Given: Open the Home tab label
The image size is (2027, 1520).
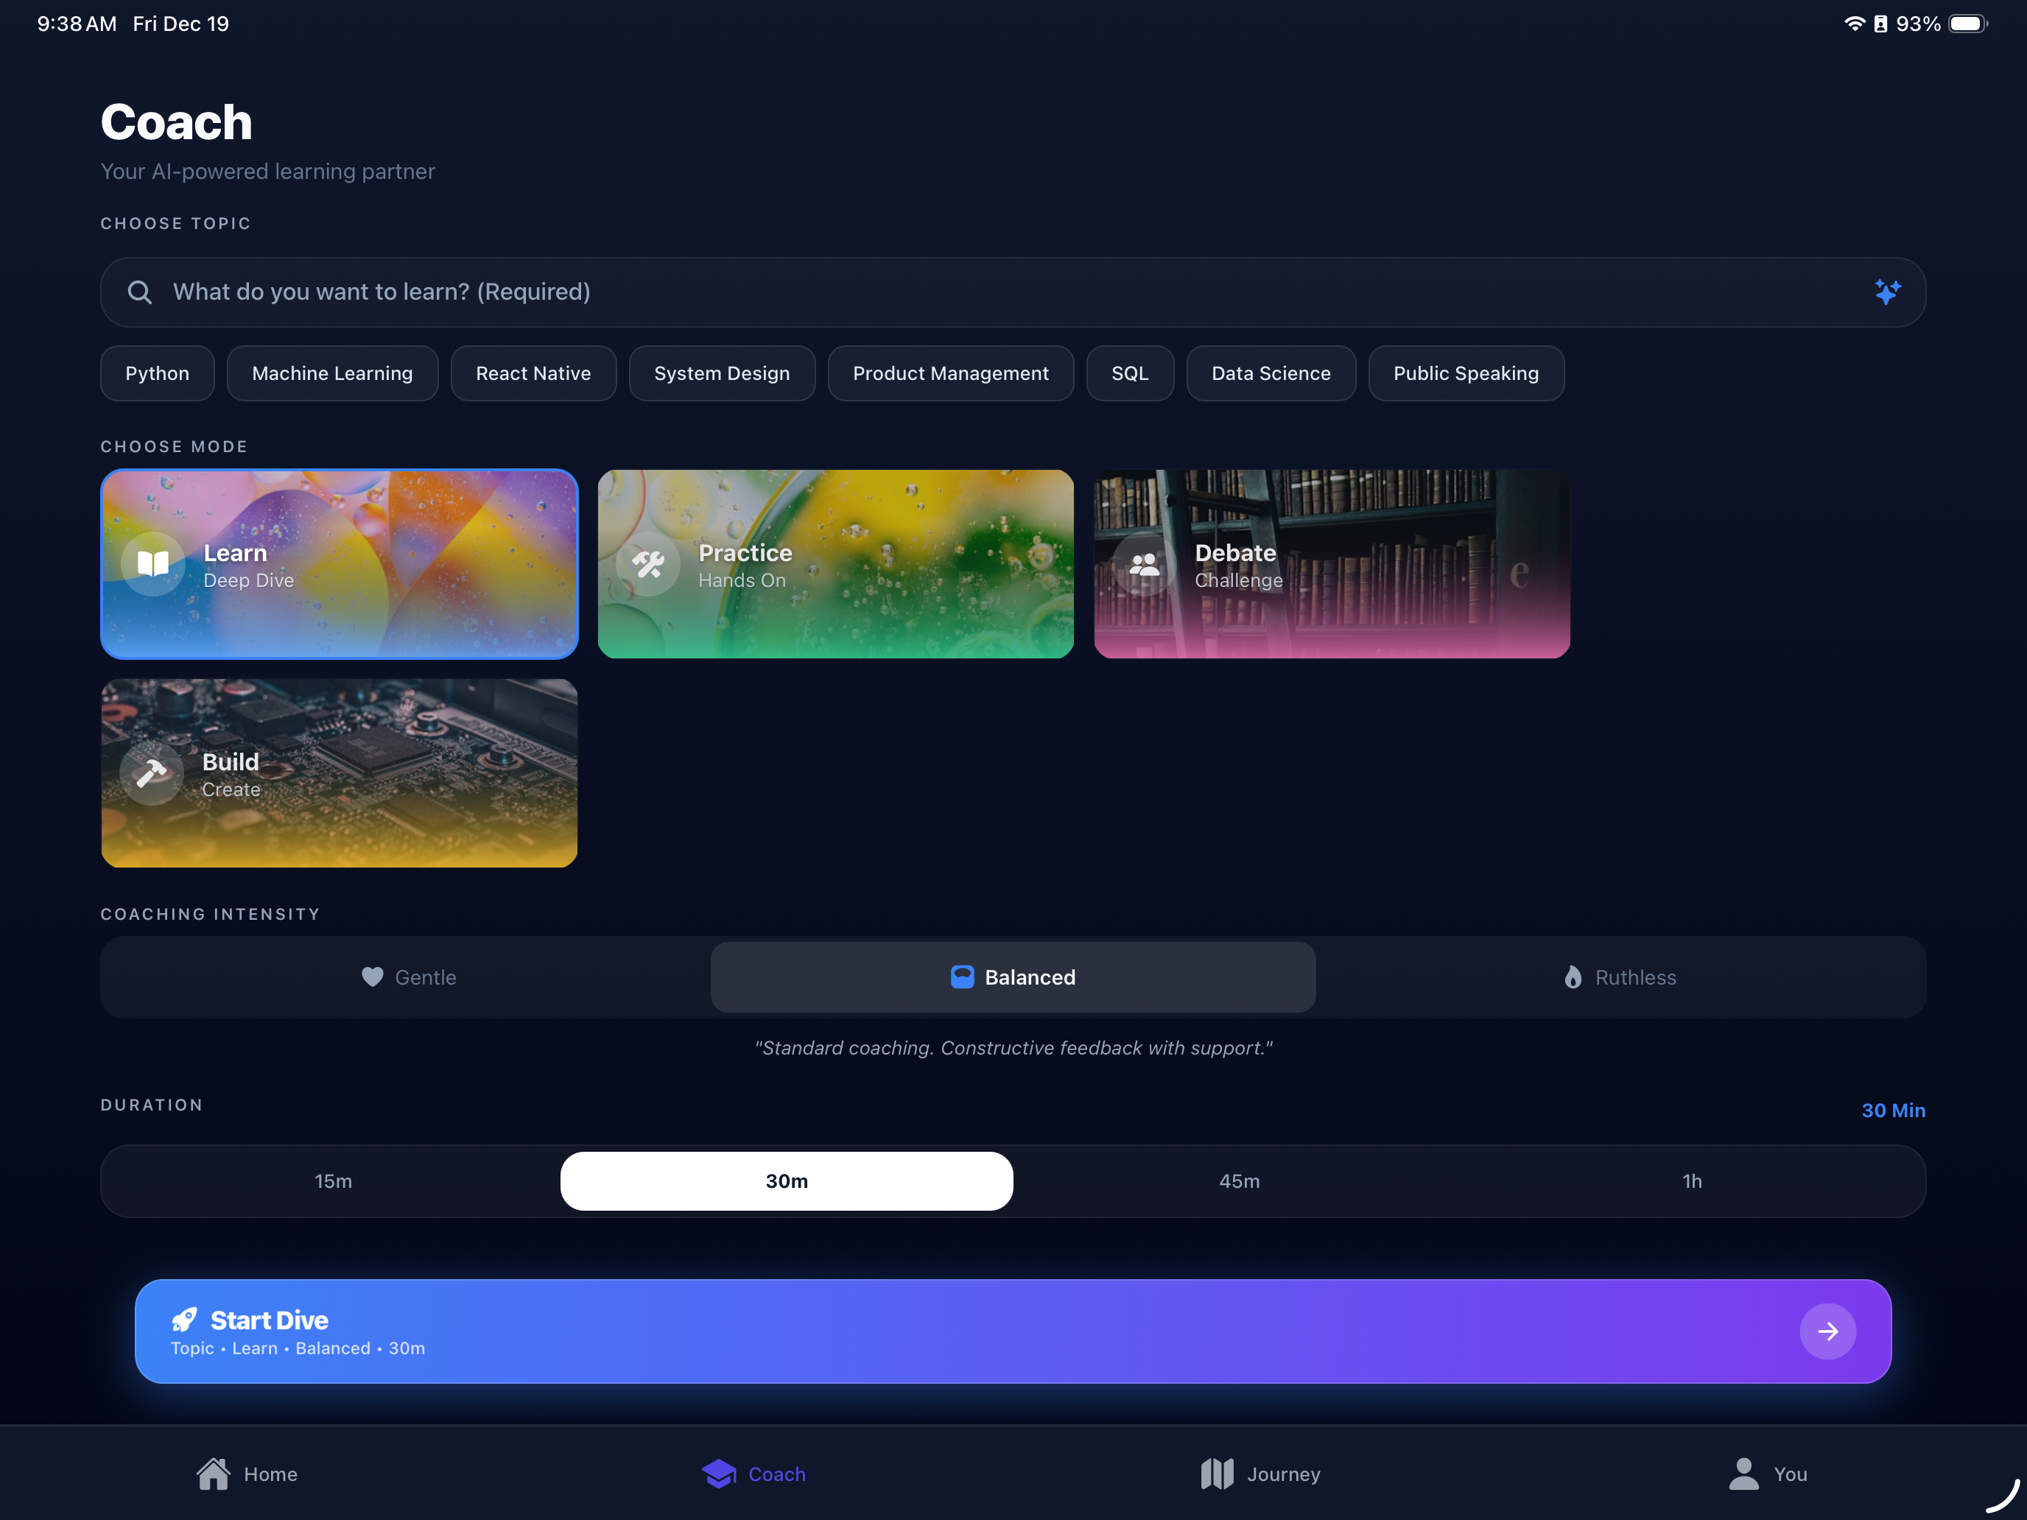Looking at the screenshot, I should pyautogui.click(x=270, y=1474).
